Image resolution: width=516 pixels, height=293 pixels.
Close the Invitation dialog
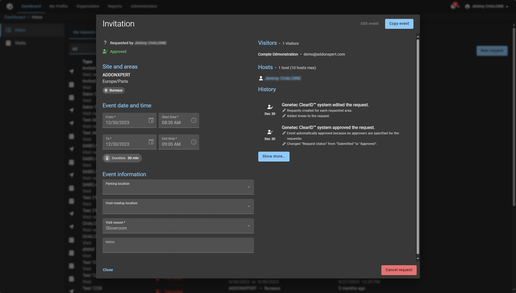click(108, 270)
